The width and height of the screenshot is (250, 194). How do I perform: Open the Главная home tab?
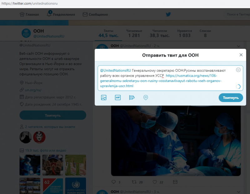click(29, 14)
